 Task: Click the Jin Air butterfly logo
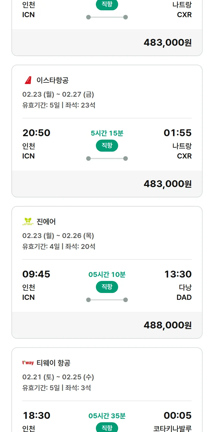pos(28,221)
